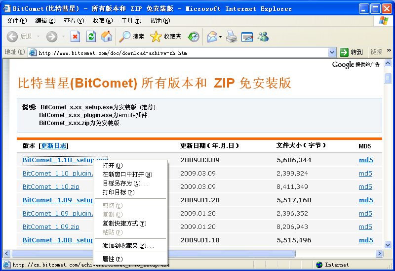The width and height of the screenshot is (395, 271).
Task: Click the Internet zone globe icon
Action: click(x=319, y=265)
